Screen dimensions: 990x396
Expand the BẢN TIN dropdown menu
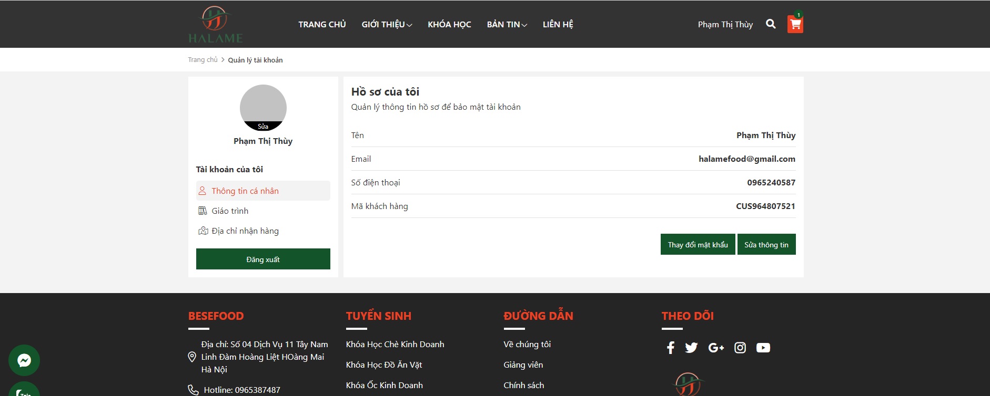click(507, 25)
